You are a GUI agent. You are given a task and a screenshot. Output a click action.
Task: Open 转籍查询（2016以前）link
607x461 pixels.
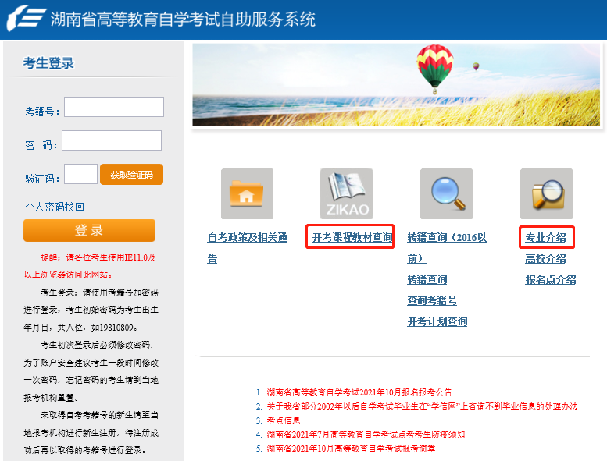(x=446, y=237)
